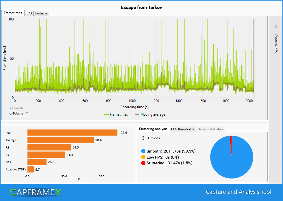Click the orange Low FPS legend dot
This screenshot has height=201, width=283.
tap(143, 157)
